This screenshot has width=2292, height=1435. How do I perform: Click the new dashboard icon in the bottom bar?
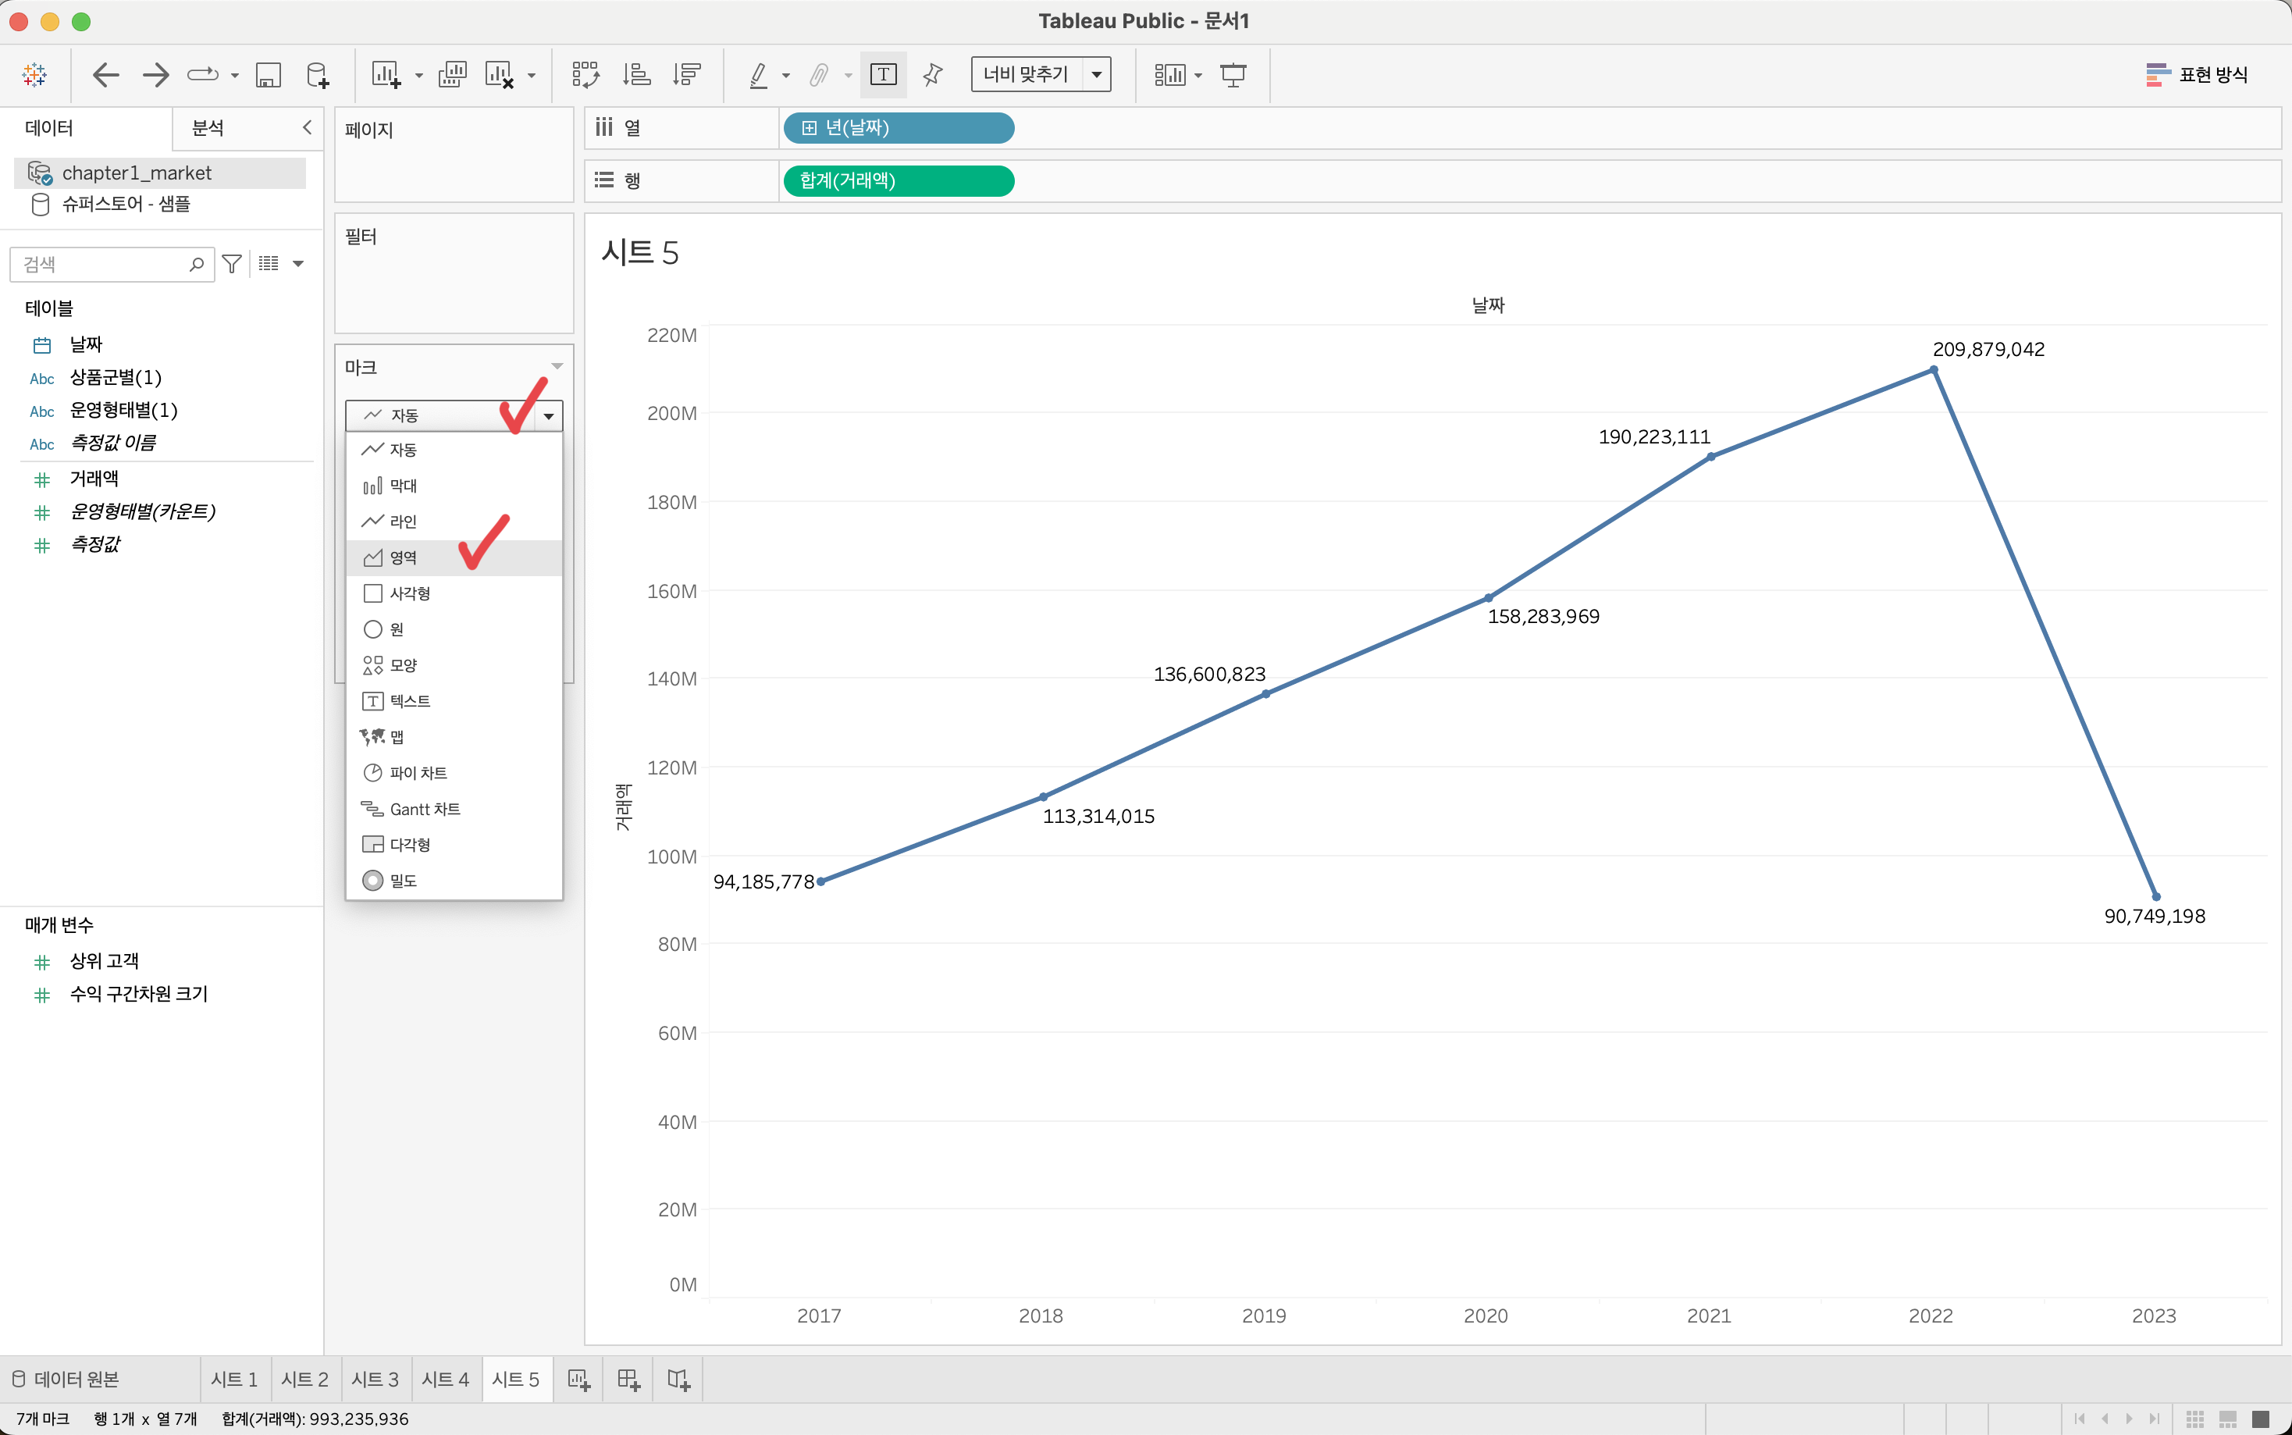(x=628, y=1379)
